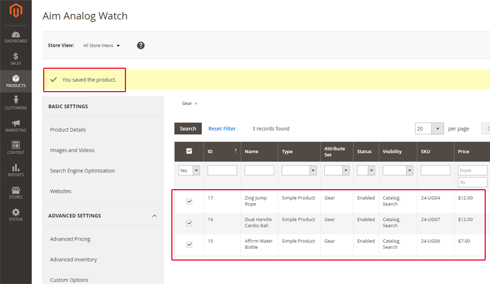Open the Search Engine Optimization tab
The height and width of the screenshot is (284, 490).
tap(83, 171)
